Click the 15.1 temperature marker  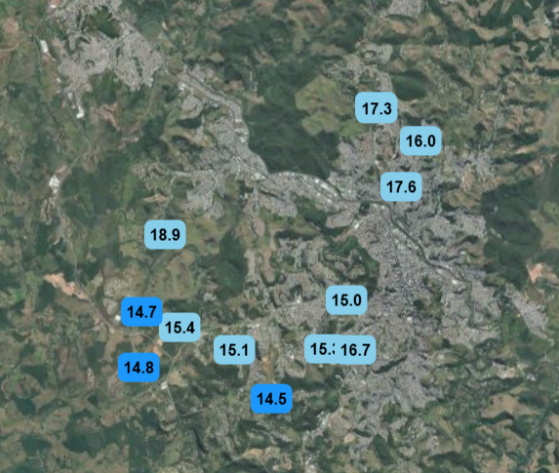(x=234, y=350)
